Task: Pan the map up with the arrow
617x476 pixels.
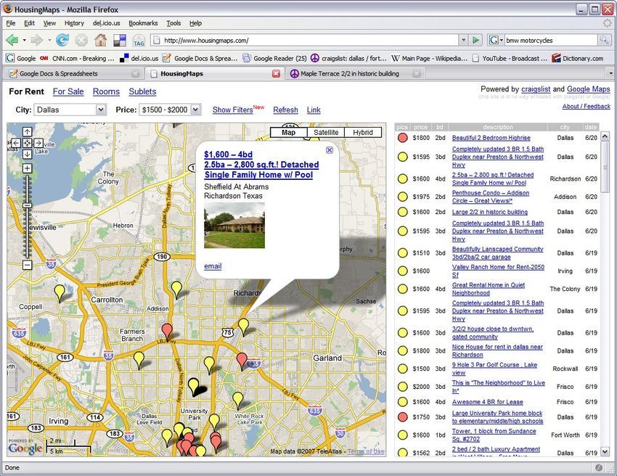Action: click(27, 132)
